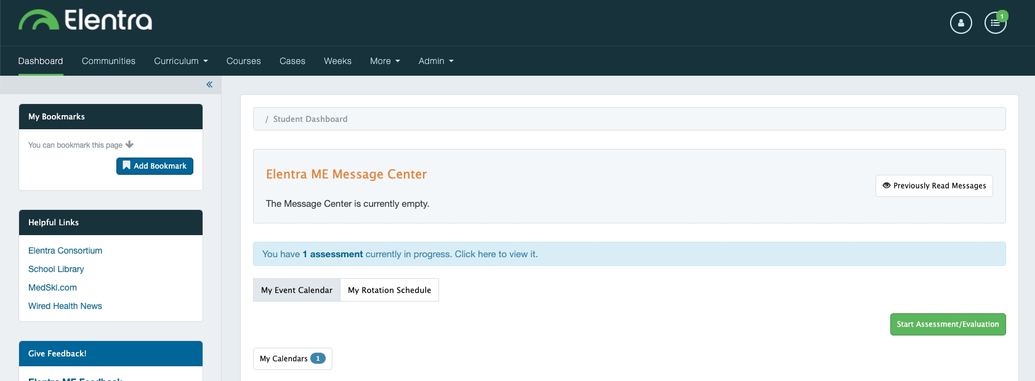This screenshot has height=381, width=1035.
Task: Click the assessment in progress notice
Action: (400, 254)
